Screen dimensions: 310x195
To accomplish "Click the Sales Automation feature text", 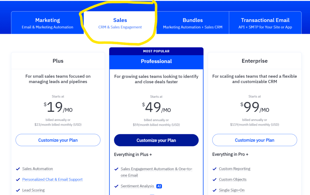I will pos(38,169).
